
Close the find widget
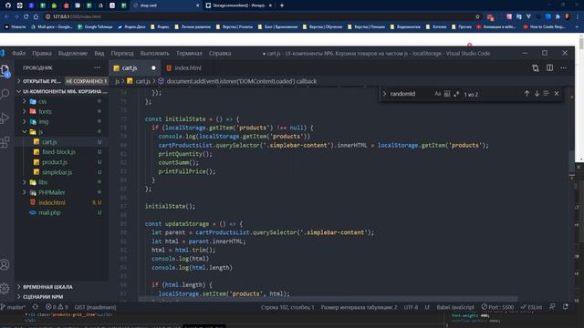point(557,94)
